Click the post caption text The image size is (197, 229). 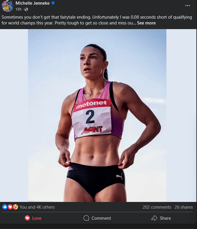pos(97,20)
